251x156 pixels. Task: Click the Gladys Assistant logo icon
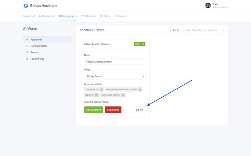coord(26,6)
